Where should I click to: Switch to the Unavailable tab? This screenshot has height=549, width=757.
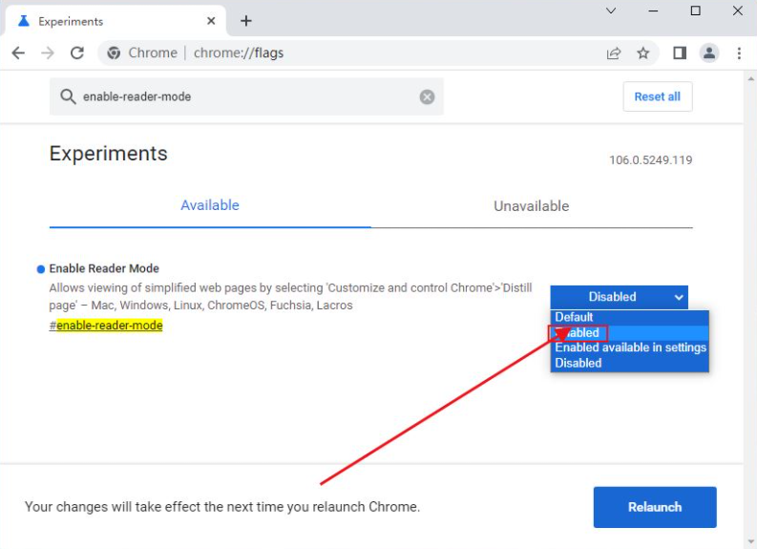point(532,206)
